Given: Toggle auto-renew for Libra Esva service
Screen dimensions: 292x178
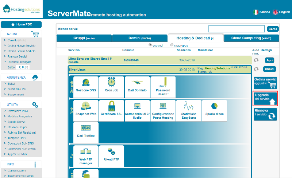Looking at the screenshot, I should tap(256, 60).
